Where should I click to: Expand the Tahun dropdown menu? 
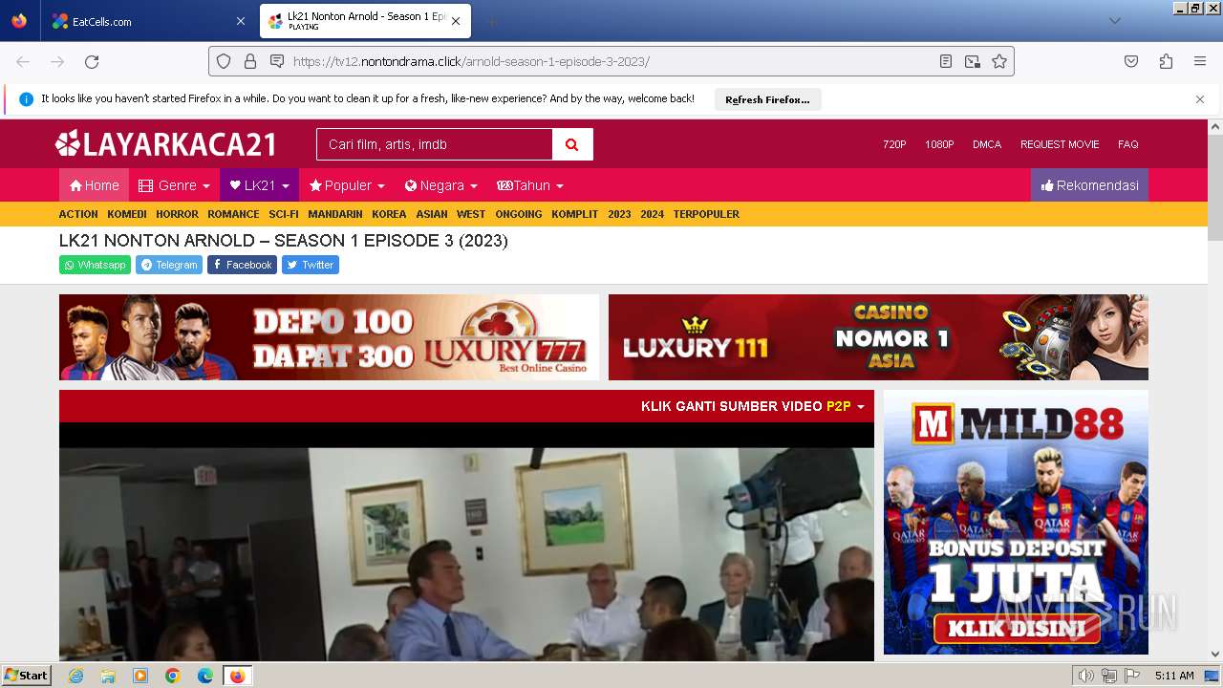point(530,185)
